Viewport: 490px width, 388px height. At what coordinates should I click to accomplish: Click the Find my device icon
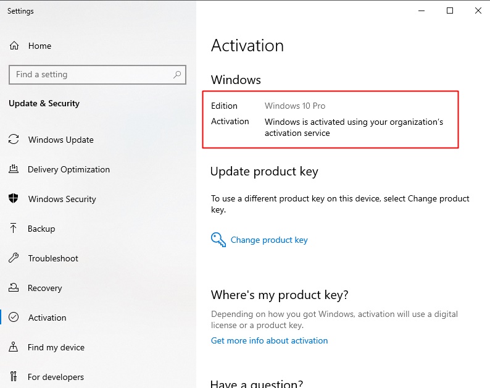pos(13,347)
